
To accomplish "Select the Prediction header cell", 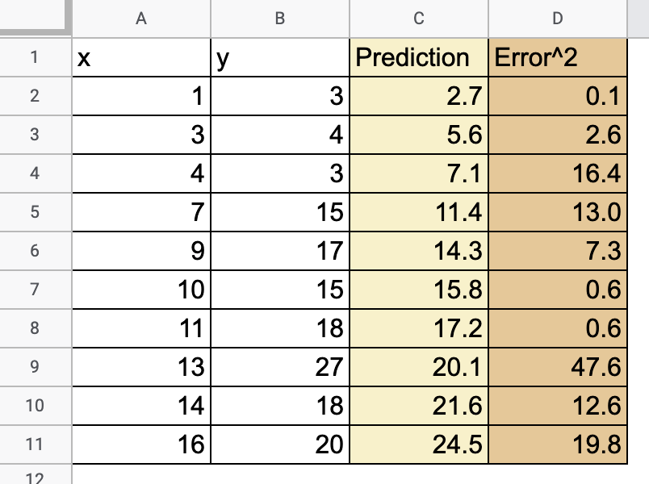I will (418, 57).
